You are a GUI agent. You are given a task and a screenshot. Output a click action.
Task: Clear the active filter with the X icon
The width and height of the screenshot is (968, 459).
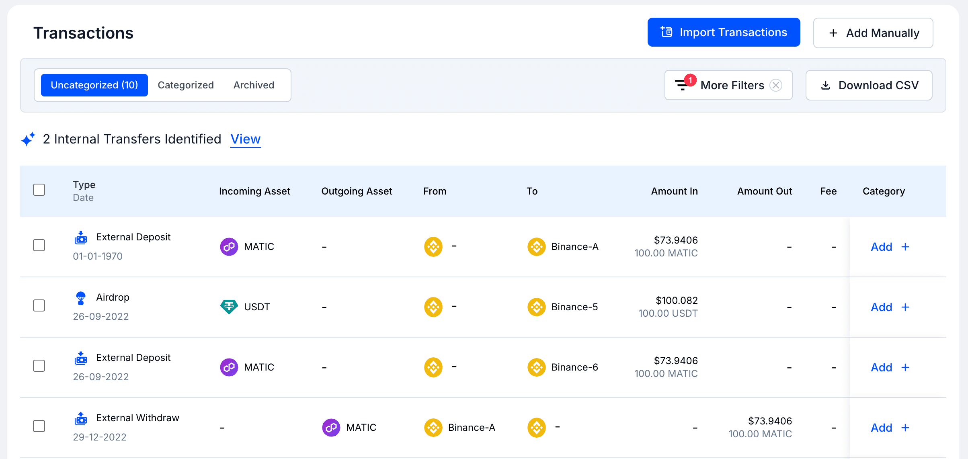tap(776, 85)
